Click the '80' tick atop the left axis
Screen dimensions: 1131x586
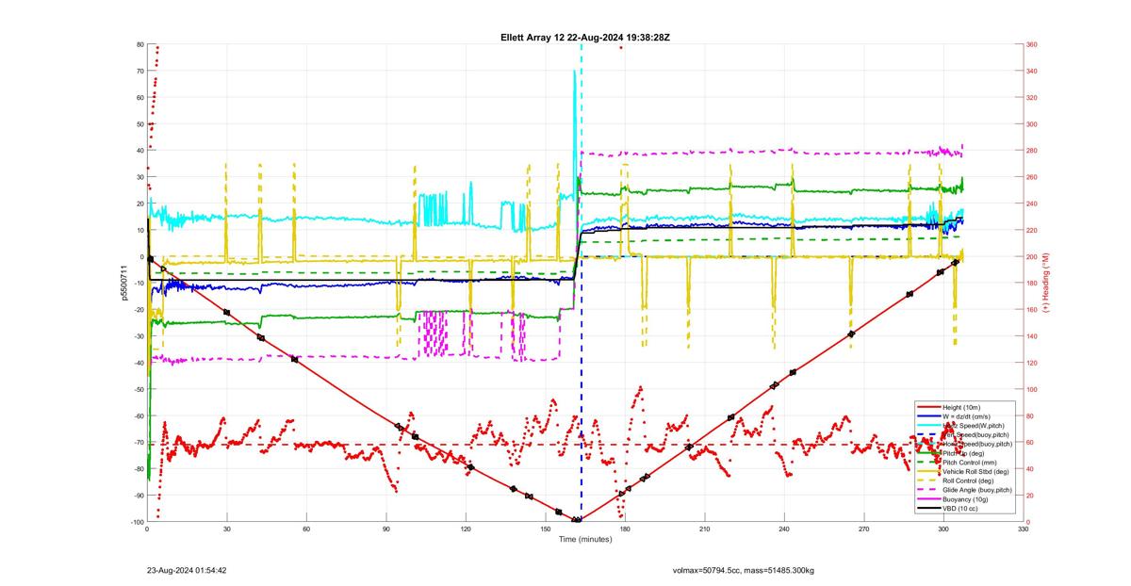point(139,45)
